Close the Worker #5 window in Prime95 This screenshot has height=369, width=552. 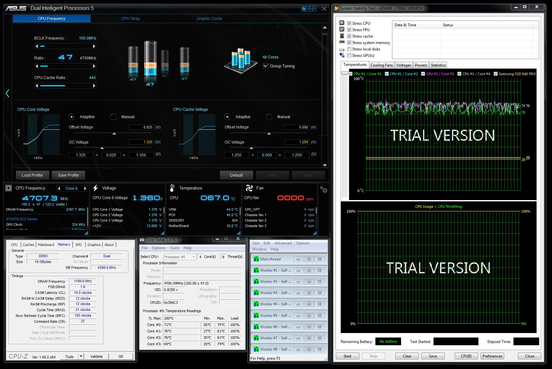tap(320, 316)
